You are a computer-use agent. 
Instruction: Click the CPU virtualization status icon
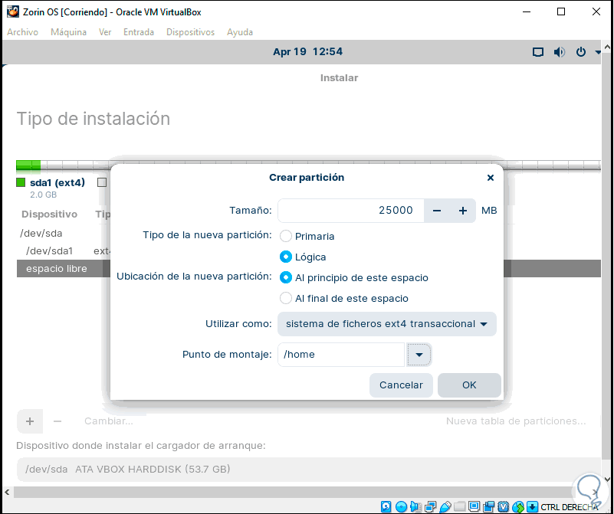[x=503, y=506]
